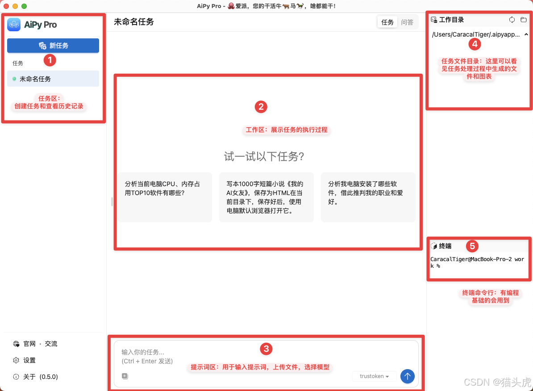This screenshot has height=391, width=533.
Task: Open the 交流 link
Action: point(51,344)
